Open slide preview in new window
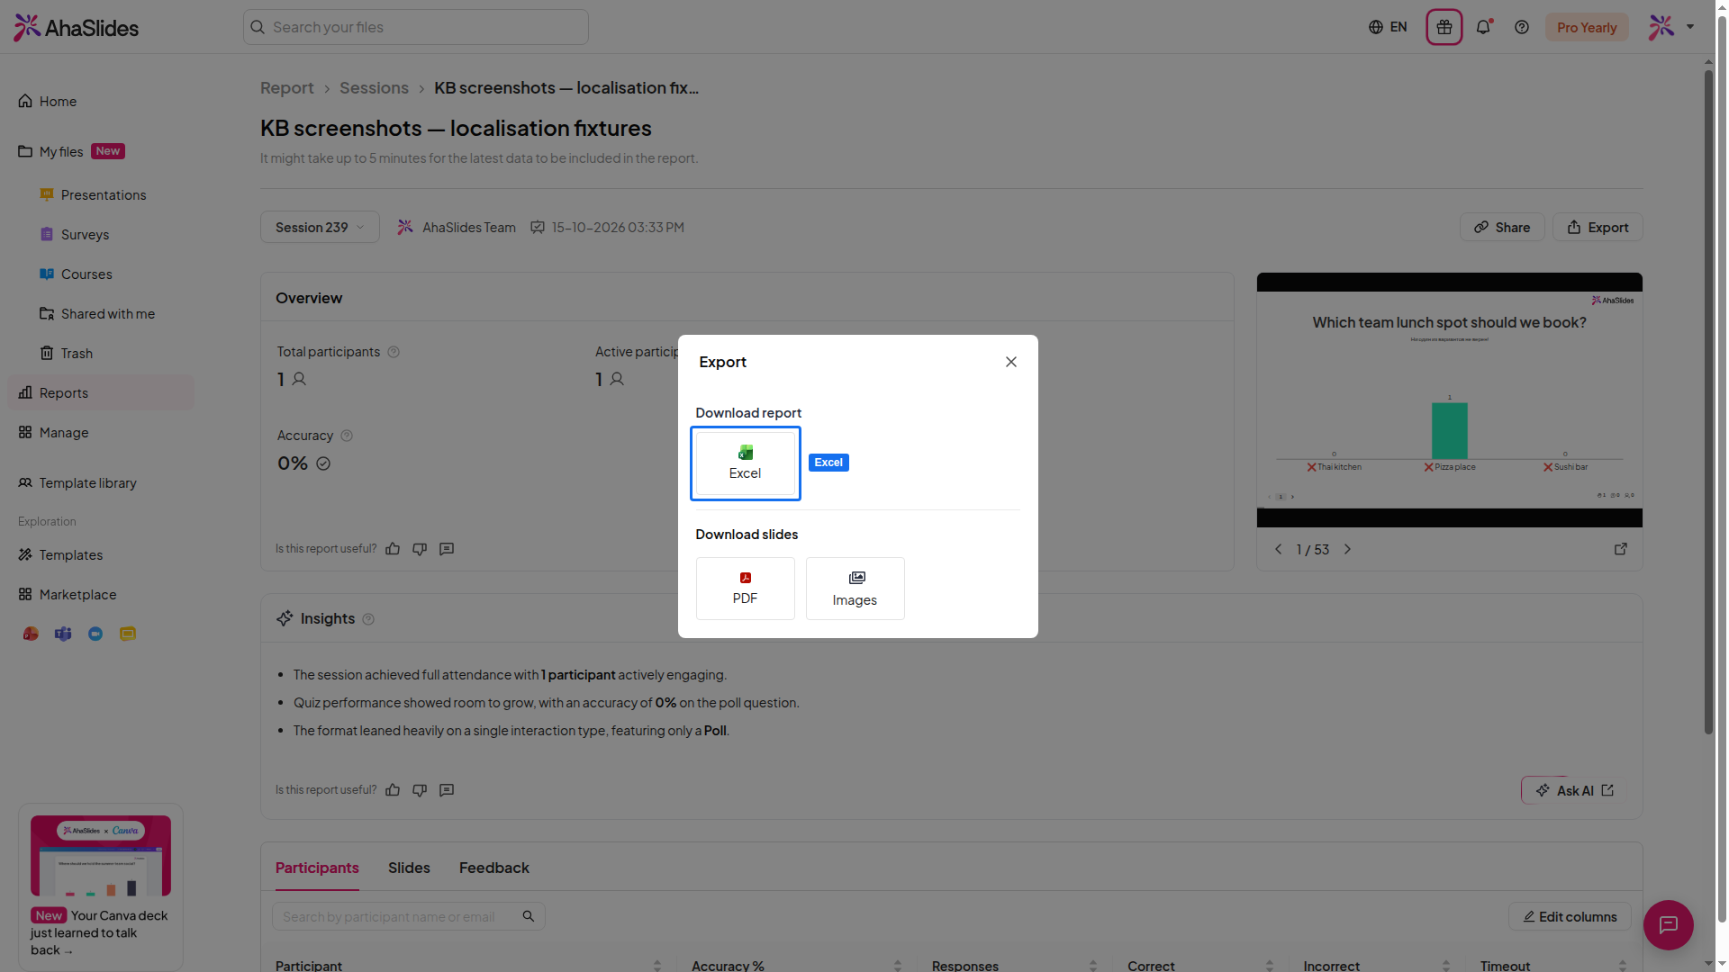This screenshot has width=1729, height=972. click(x=1620, y=549)
